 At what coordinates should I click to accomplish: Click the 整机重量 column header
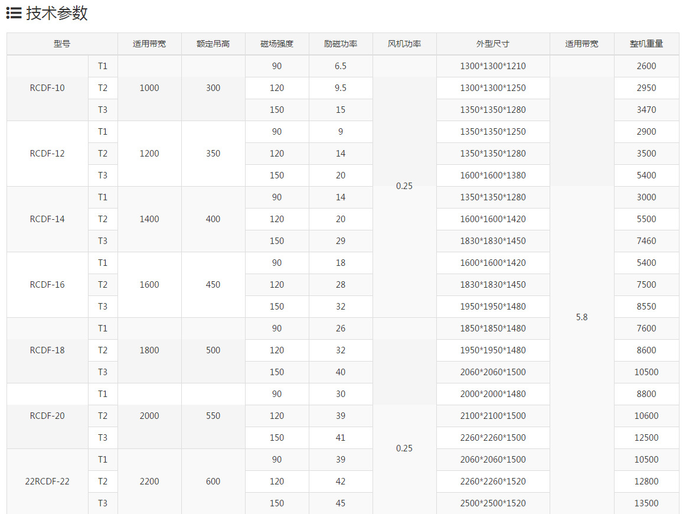click(646, 44)
